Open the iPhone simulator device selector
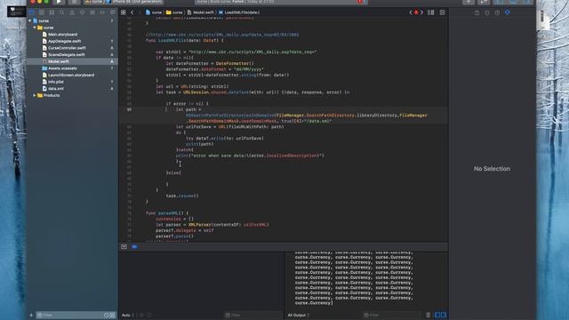 tap(134, 2)
